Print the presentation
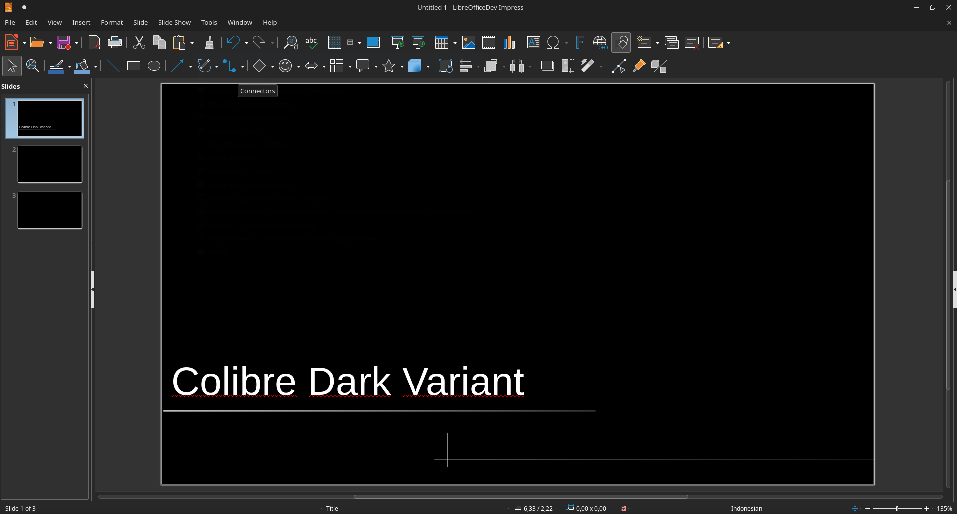Image resolution: width=957 pixels, height=514 pixels. pyautogui.click(x=115, y=43)
